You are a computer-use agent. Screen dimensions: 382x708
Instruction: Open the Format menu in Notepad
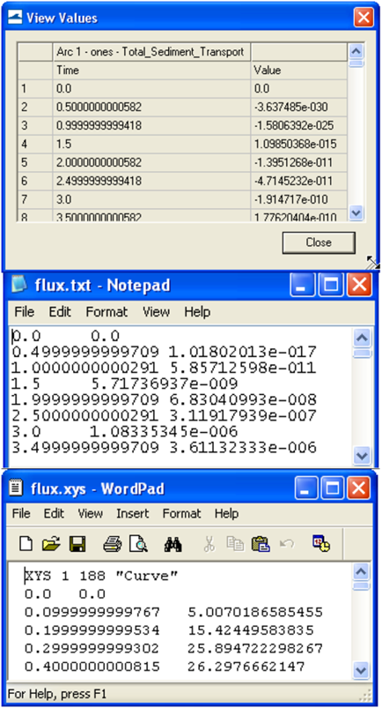107,312
